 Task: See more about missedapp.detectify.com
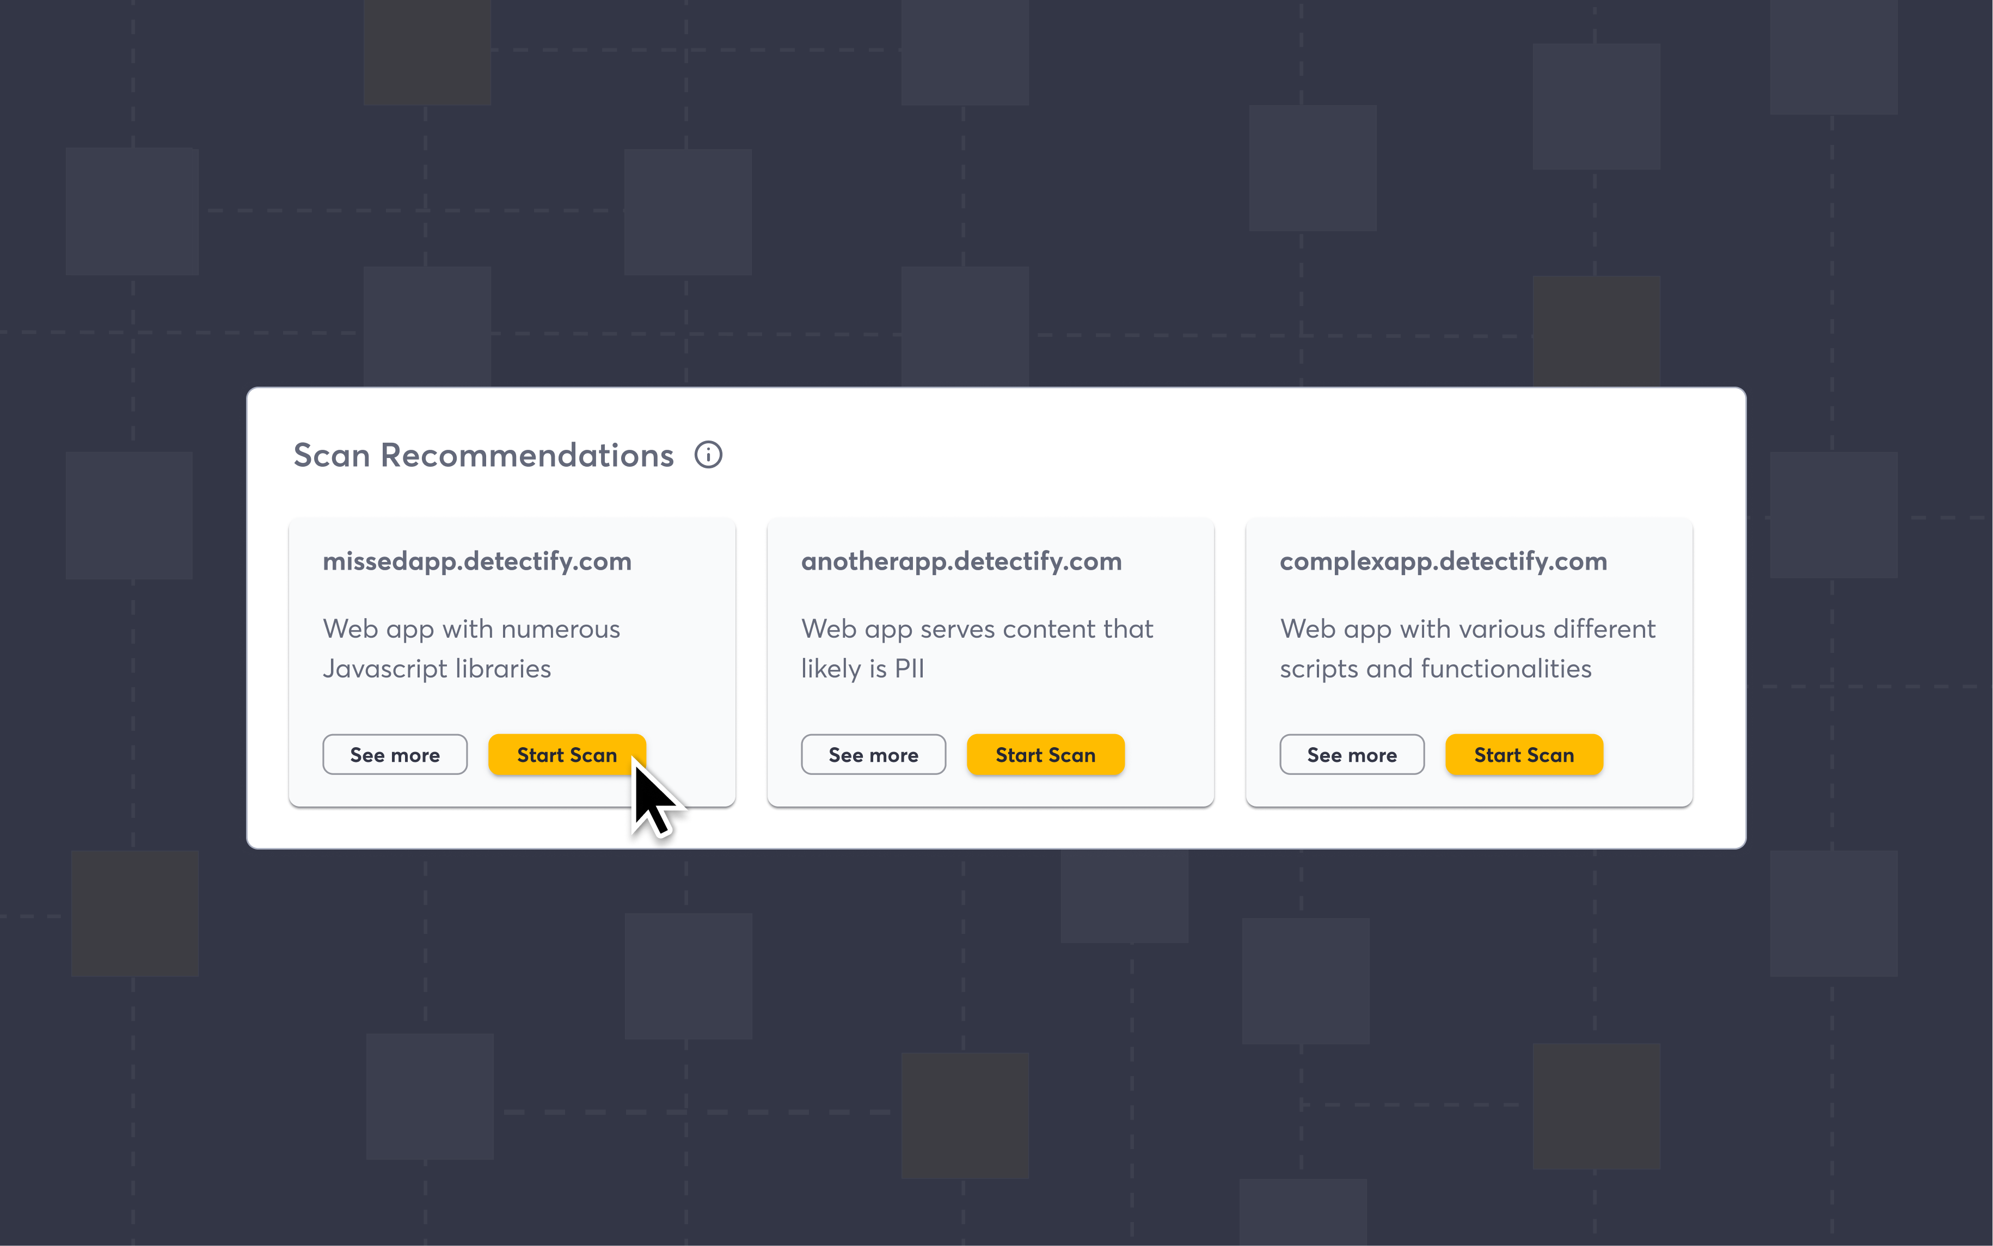point(395,755)
